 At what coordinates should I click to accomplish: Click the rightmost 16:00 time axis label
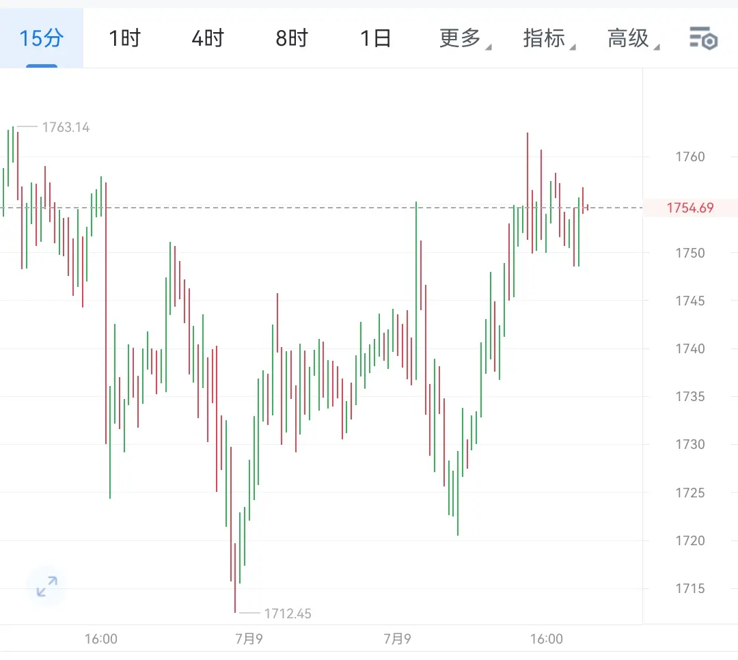[547, 639]
